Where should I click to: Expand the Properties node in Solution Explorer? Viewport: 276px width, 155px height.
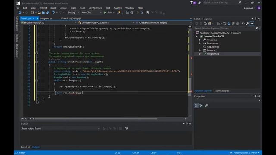[x=200, y=40]
